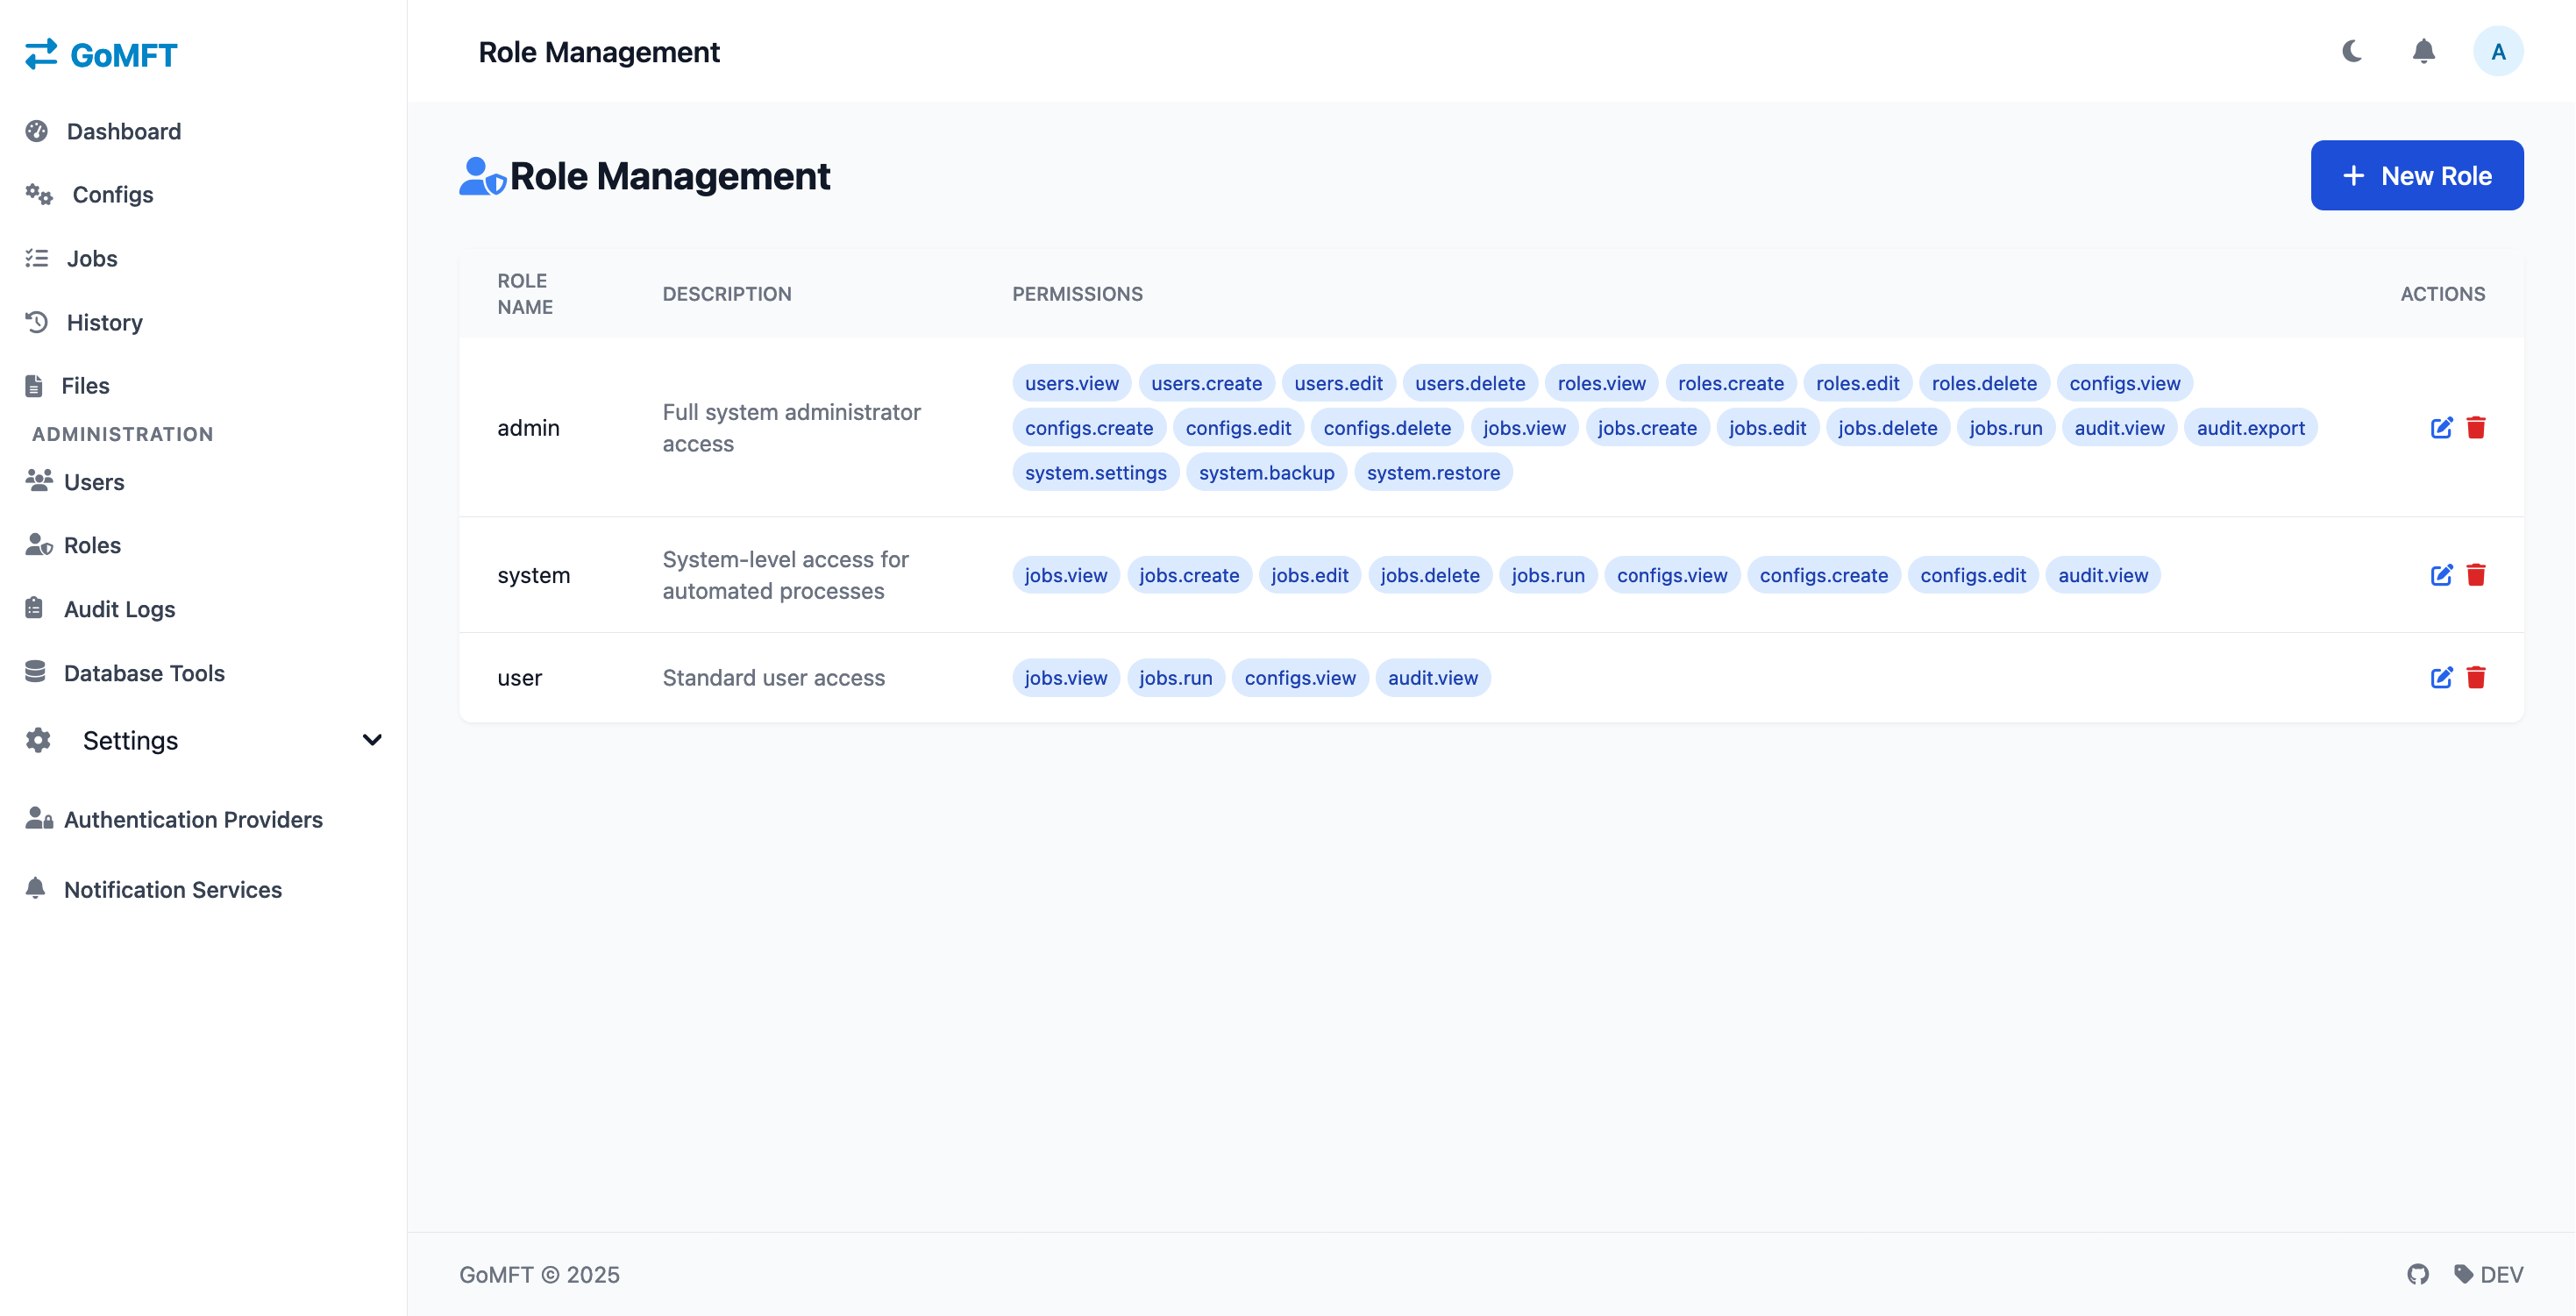
Task: Click the GoMFT logo link
Action: [x=101, y=54]
